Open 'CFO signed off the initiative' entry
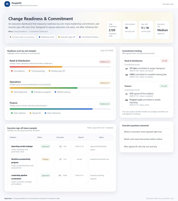Viewport: 178px width, 201px height. (146, 95)
